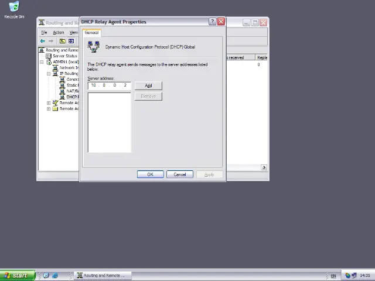Open the Recycle Bin desktop icon
This screenshot has width=375, height=281.
tap(13, 8)
